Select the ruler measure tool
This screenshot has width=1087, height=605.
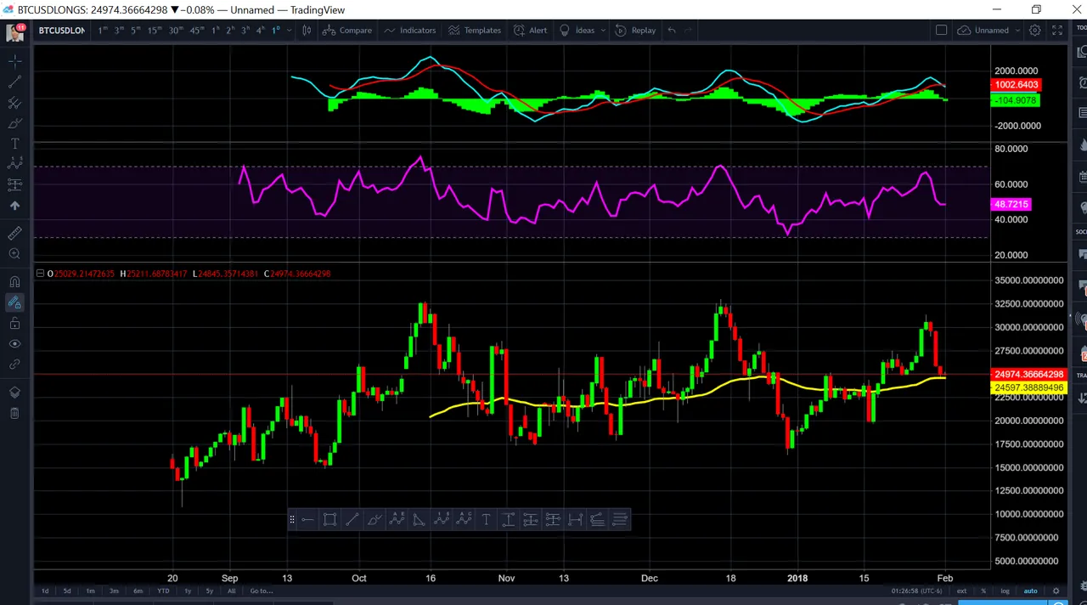(x=14, y=234)
